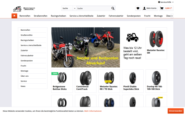Open the Racingscheiben top menu item

point(58,16)
